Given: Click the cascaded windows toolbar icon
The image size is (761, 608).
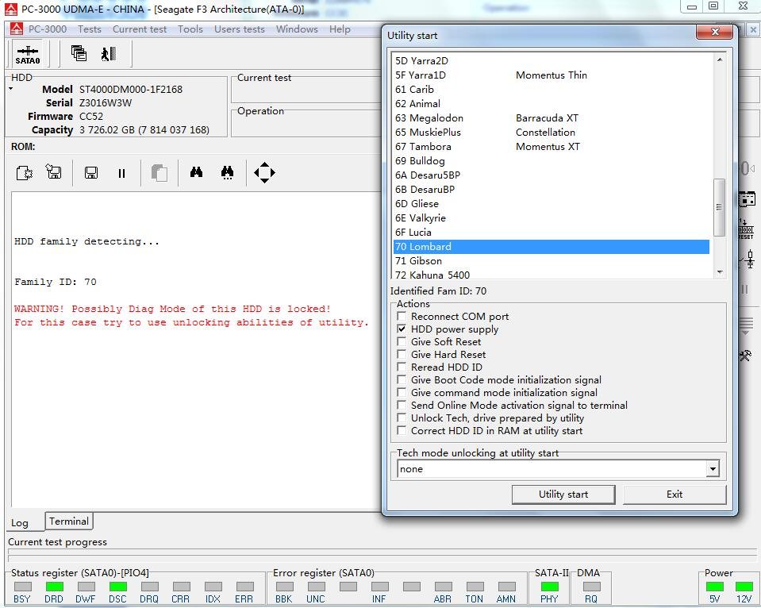Looking at the screenshot, I should point(79,53).
